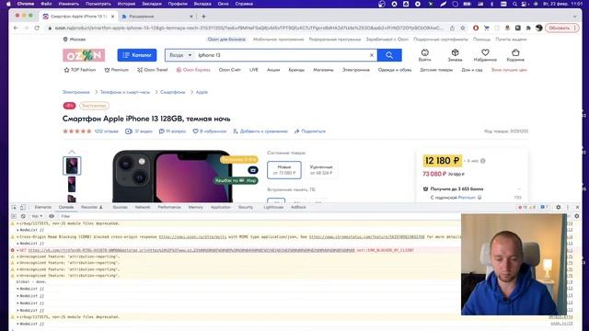Click the Обновить Chrome update button
The width and height of the screenshot is (589, 331).
[562, 28]
